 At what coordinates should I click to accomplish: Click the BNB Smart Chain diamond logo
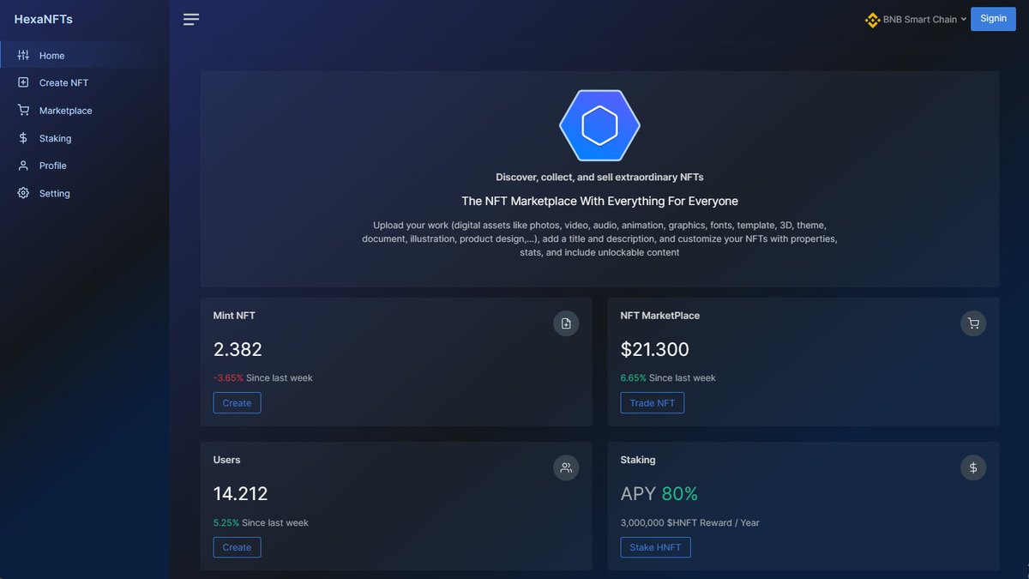coord(872,19)
